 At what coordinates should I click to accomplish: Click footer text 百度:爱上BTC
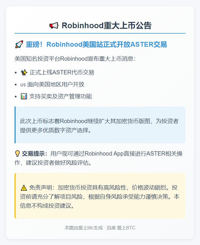tap(121, 228)
